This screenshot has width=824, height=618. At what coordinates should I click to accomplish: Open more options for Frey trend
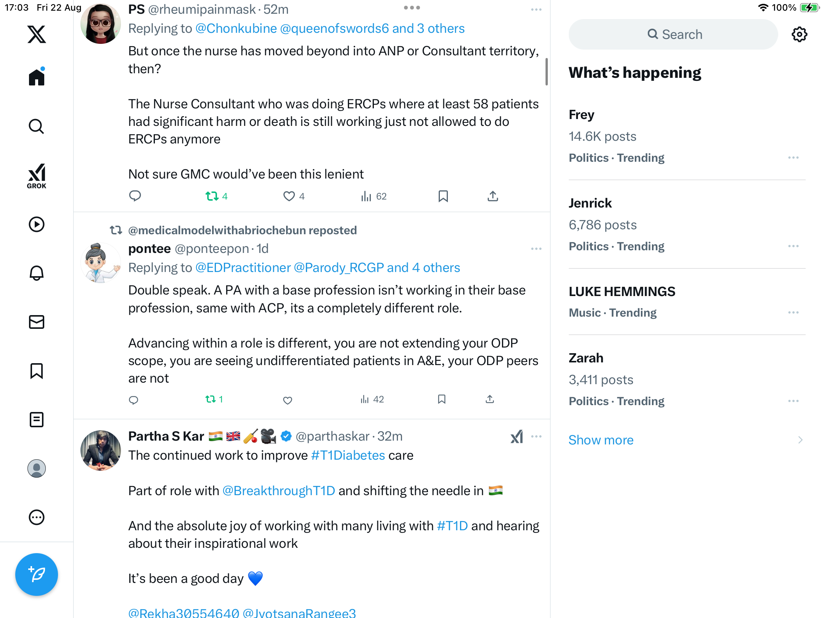(793, 158)
